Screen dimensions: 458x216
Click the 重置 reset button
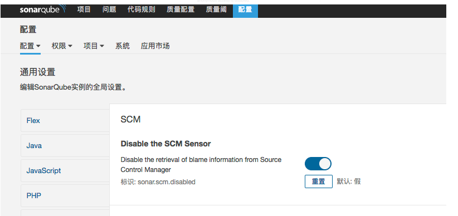(318, 181)
